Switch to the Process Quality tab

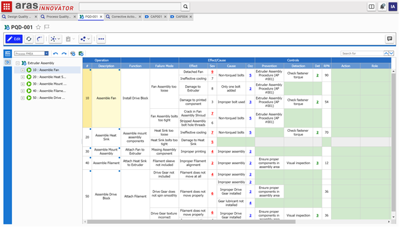pos(58,17)
